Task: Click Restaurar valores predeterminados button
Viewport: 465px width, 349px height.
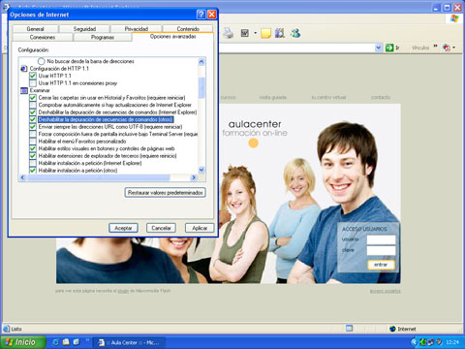Action: tap(166, 193)
